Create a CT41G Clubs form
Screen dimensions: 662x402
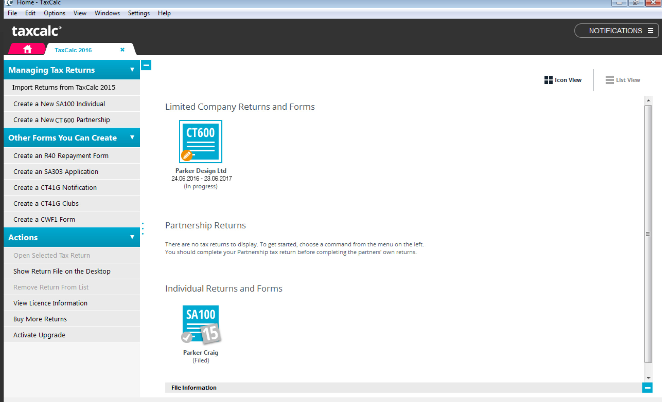pyautogui.click(x=72, y=204)
